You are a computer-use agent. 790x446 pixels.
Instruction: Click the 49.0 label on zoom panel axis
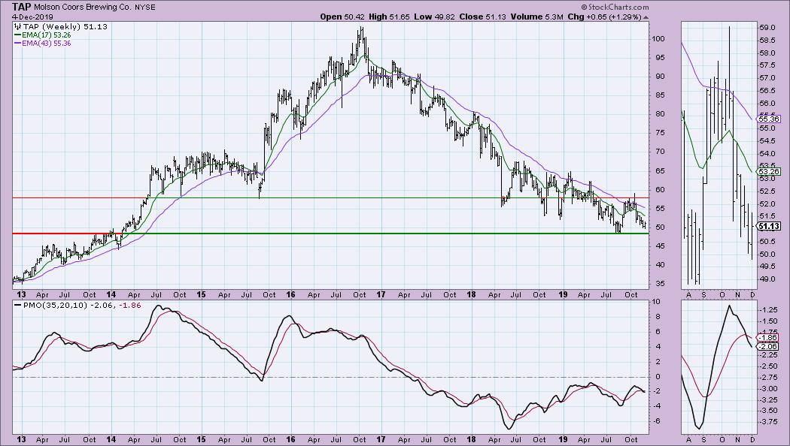pos(767,279)
